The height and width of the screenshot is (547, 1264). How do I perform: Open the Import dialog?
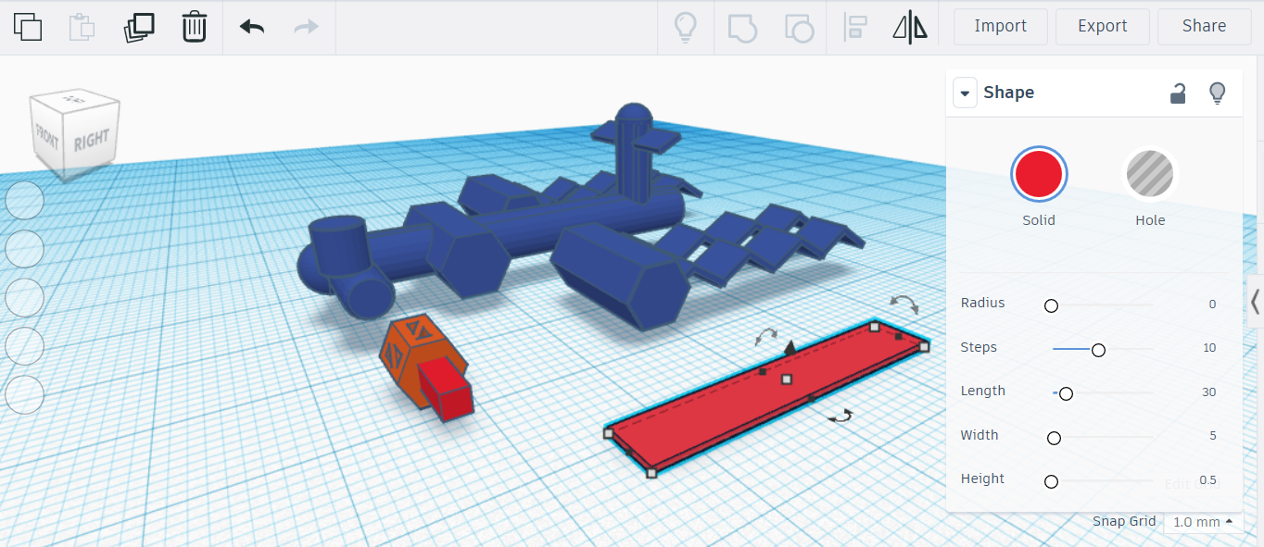point(1001,27)
